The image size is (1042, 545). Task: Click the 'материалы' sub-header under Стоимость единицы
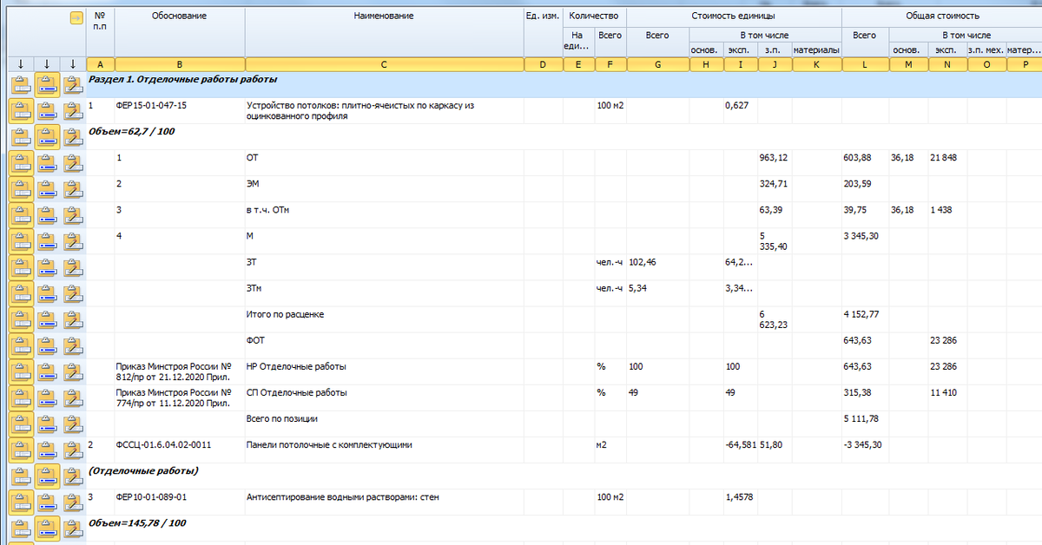pos(817,50)
